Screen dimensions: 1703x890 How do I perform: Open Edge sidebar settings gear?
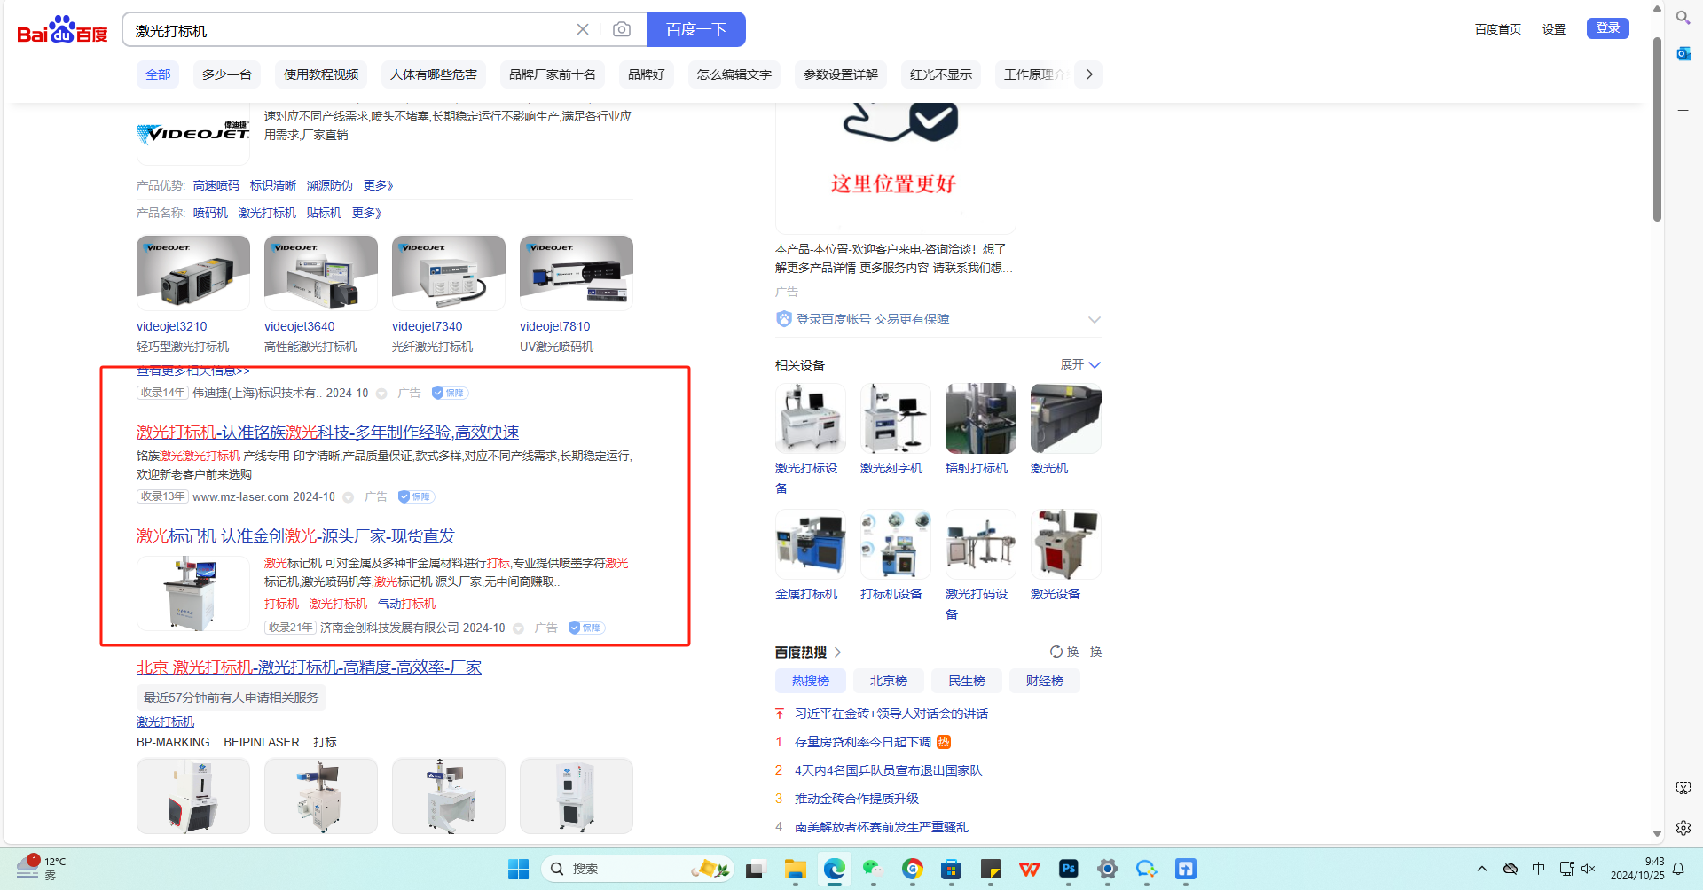click(x=1683, y=827)
